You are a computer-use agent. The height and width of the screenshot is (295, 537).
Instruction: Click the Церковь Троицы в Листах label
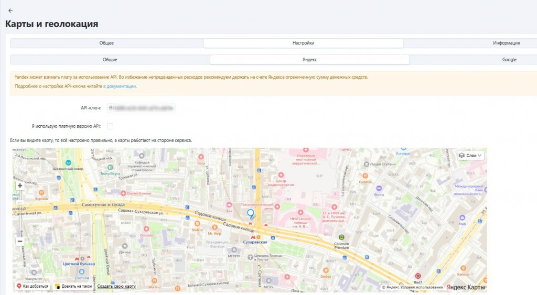[x=268, y=257]
